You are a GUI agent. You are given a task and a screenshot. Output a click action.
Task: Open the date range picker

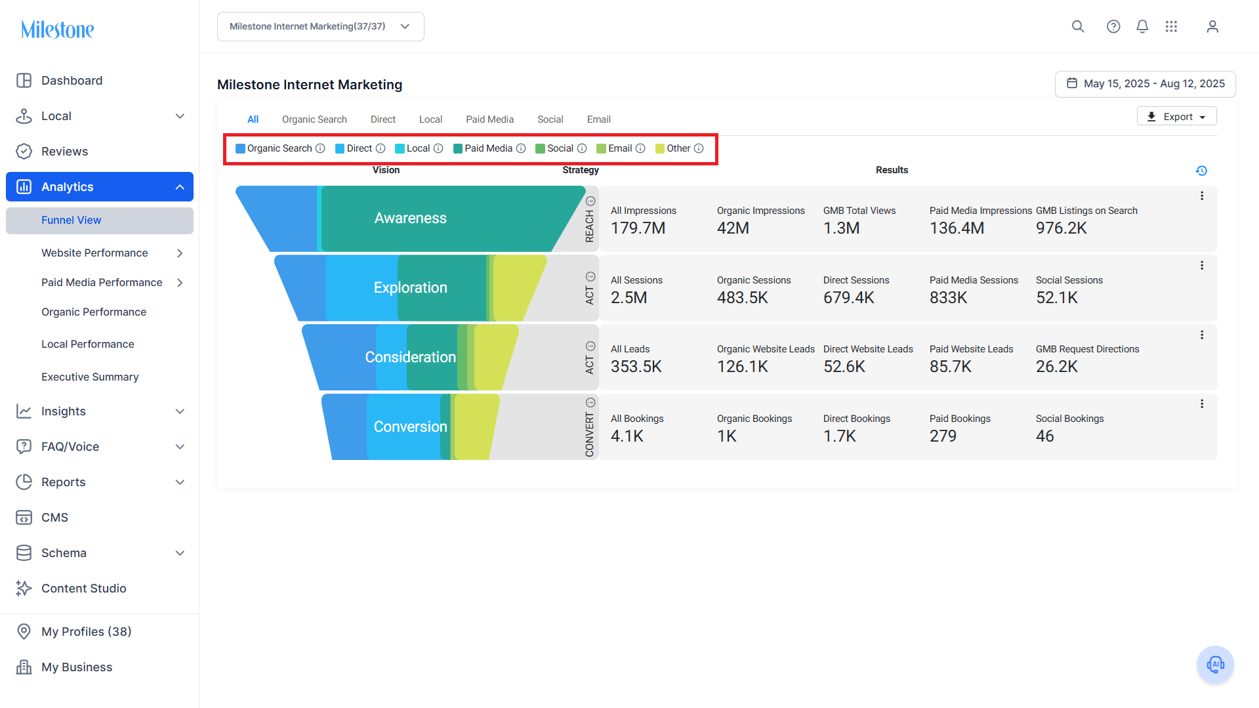point(1145,84)
